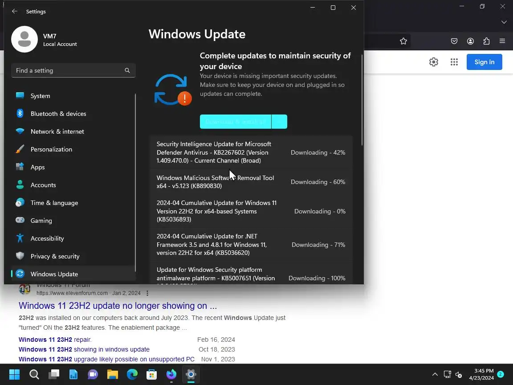This screenshot has height=385, width=513.
Task: Open the search result three-dot options menu
Action: (147, 293)
